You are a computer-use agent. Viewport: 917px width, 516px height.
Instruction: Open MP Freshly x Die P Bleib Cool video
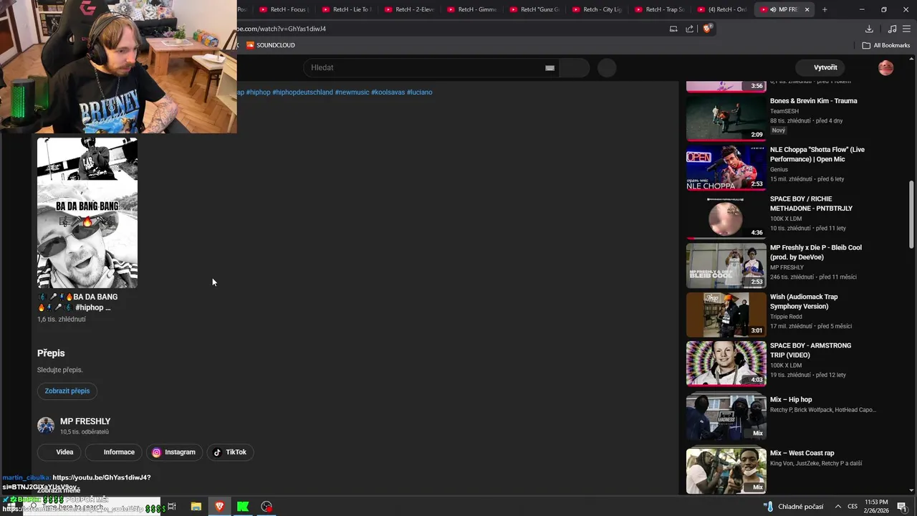(816, 252)
